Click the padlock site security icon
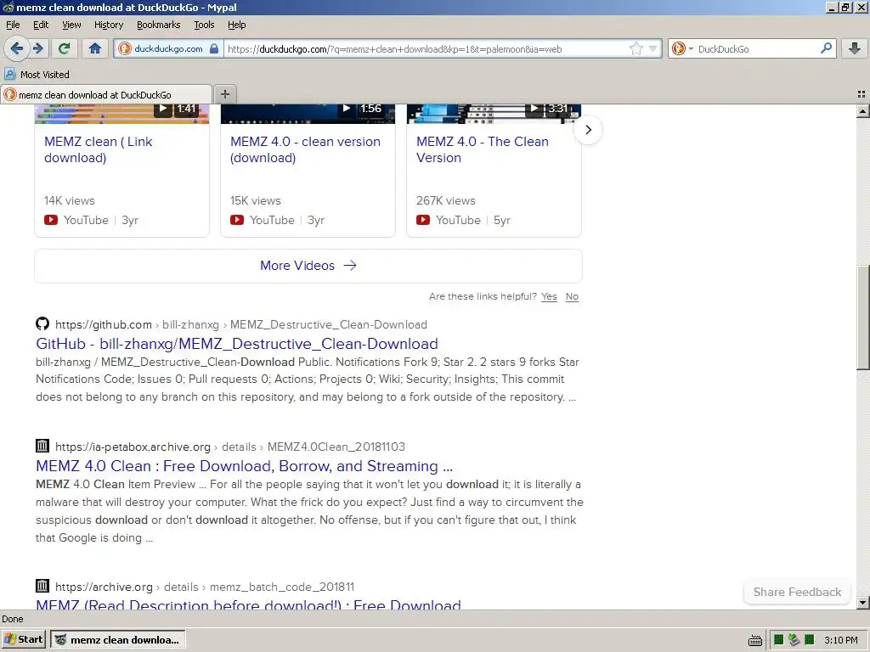This screenshot has width=870, height=652. click(214, 48)
